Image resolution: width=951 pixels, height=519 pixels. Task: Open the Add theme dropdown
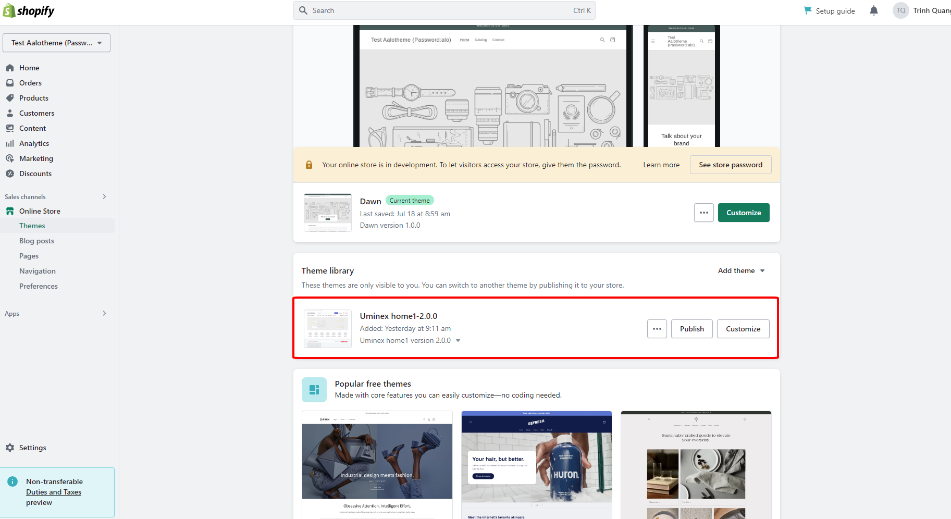[x=742, y=270]
